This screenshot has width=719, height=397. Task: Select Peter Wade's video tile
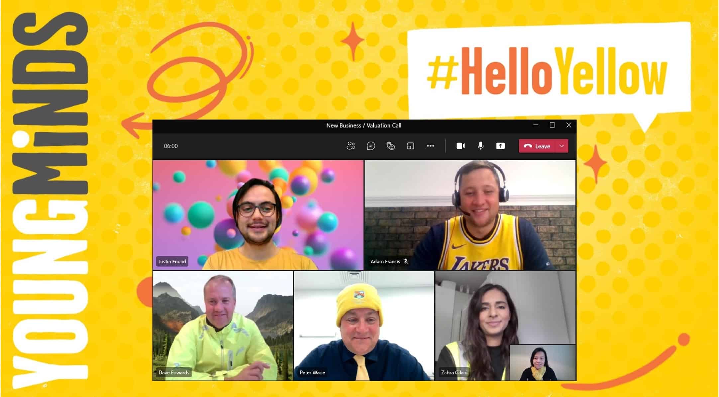point(364,326)
